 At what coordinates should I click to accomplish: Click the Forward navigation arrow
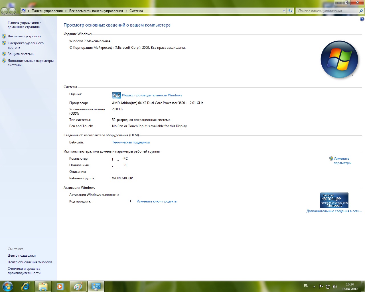point(12,11)
